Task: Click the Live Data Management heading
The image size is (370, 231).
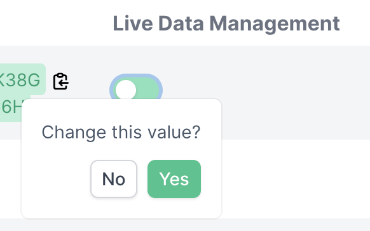Action: [226, 23]
